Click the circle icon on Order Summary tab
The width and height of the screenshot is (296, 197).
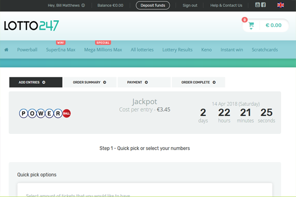click(105, 82)
